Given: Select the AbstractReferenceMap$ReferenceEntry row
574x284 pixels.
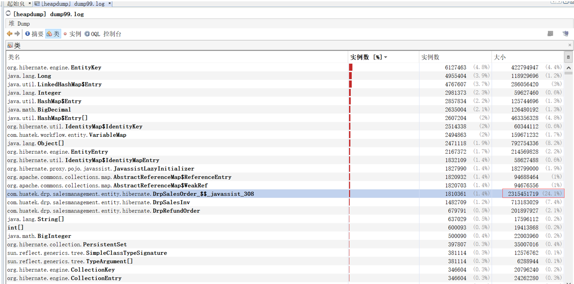Looking at the screenshot, I should (285, 177).
